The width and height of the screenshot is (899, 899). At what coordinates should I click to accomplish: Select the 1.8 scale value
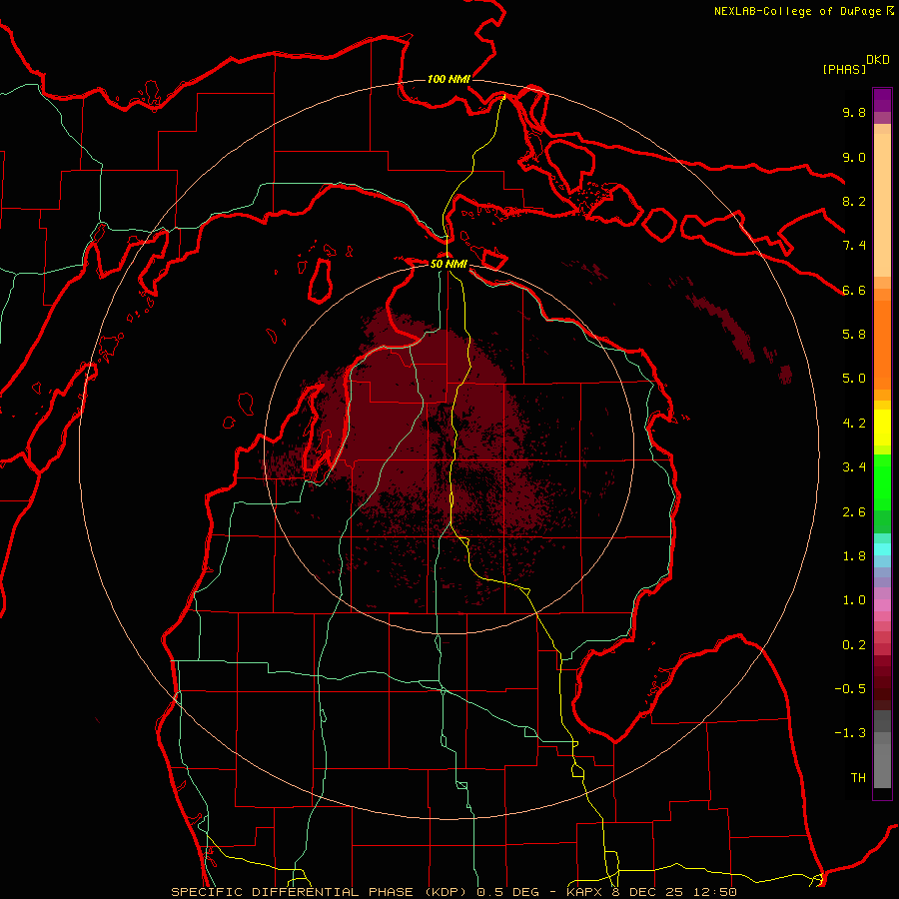[x=854, y=556]
